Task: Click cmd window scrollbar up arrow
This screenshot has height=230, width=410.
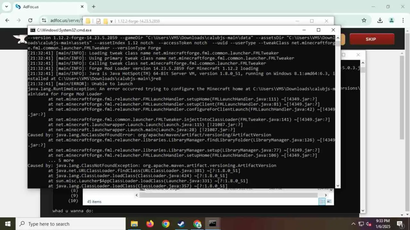Action: tap(338, 38)
